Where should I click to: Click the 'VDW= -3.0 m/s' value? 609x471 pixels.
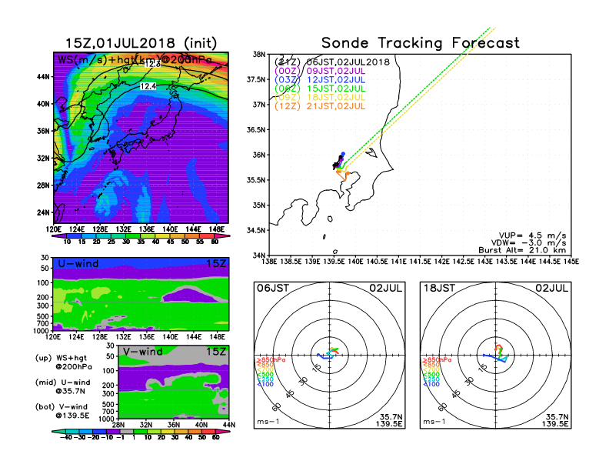pyautogui.click(x=528, y=242)
